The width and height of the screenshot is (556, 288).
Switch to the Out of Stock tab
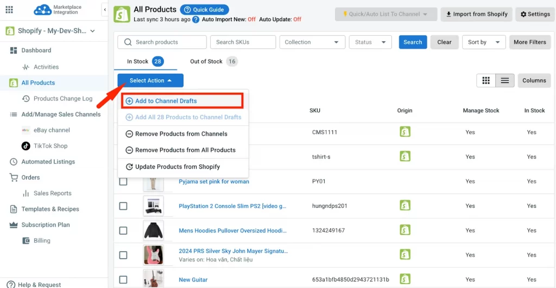click(x=213, y=62)
